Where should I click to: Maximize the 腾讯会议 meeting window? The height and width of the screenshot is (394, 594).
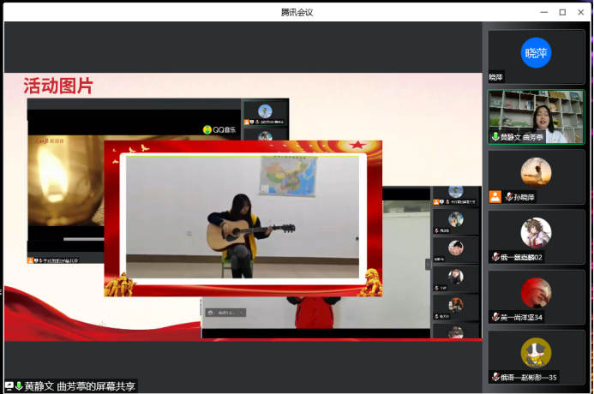pyautogui.click(x=562, y=11)
